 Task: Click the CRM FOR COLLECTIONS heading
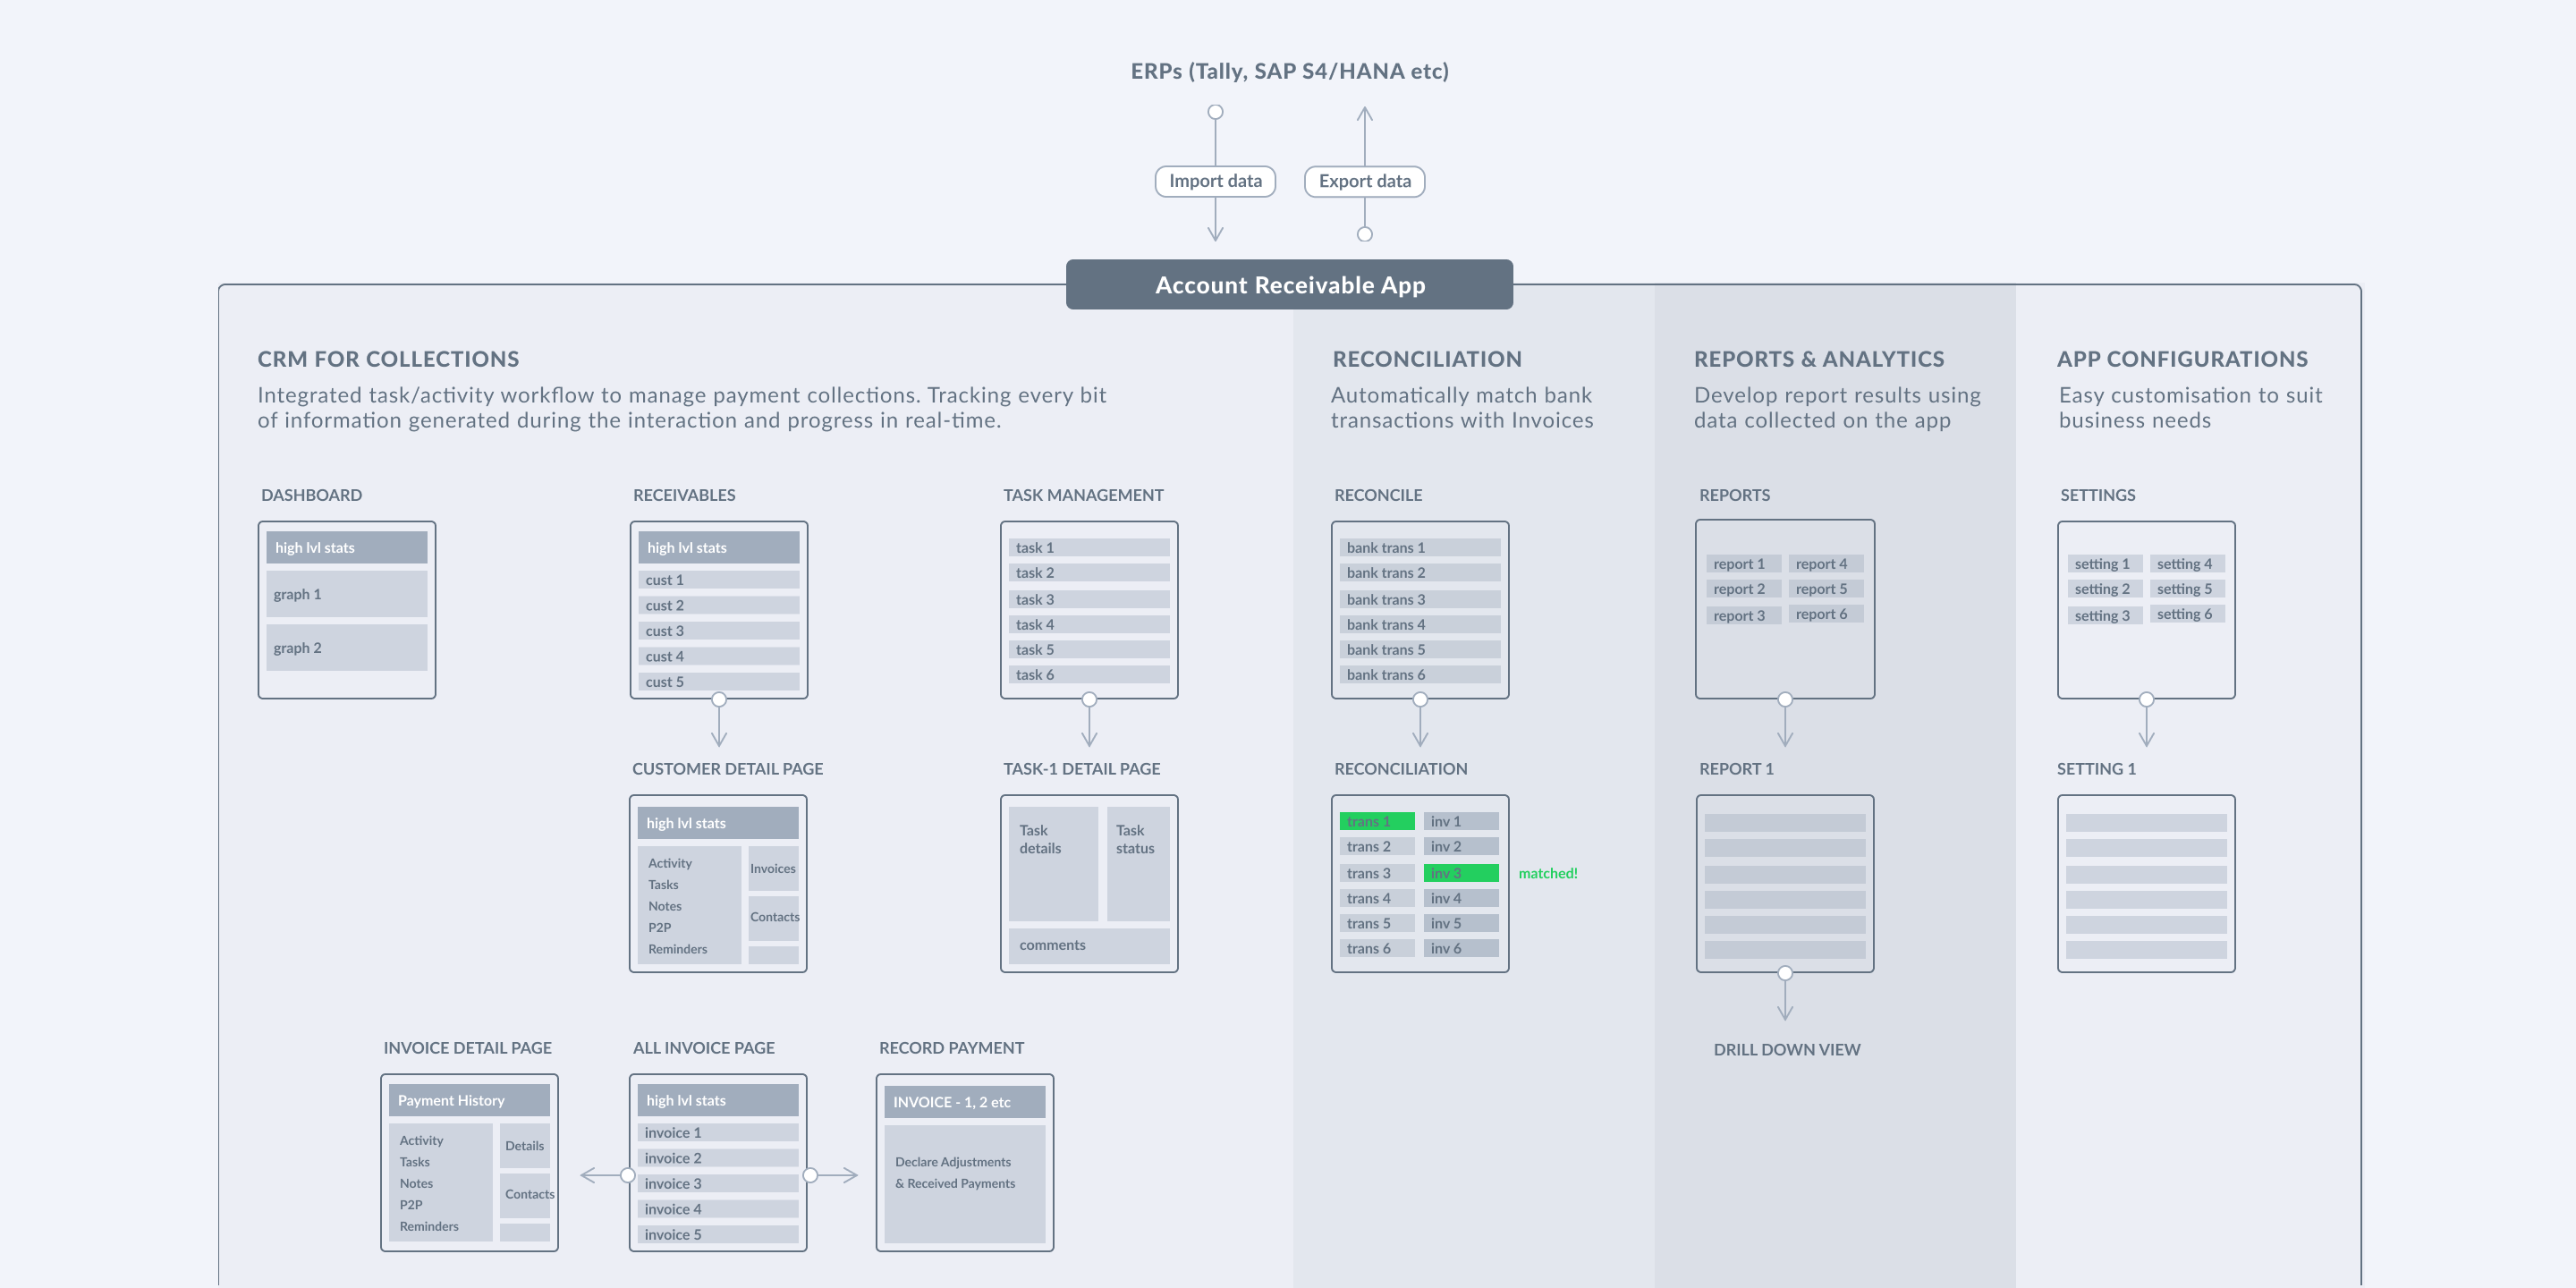click(388, 359)
